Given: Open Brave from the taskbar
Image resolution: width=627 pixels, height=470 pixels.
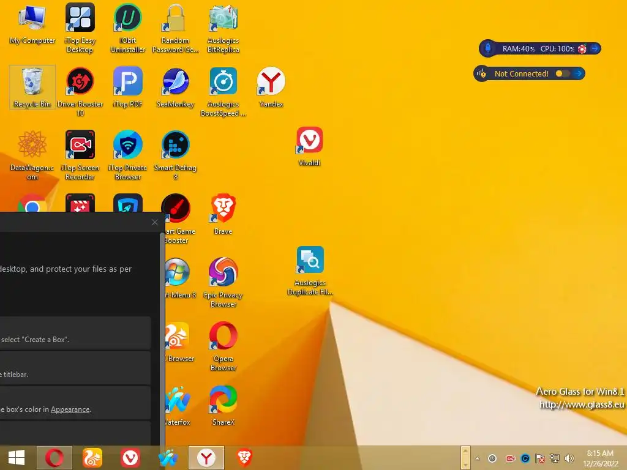Looking at the screenshot, I should (244, 458).
